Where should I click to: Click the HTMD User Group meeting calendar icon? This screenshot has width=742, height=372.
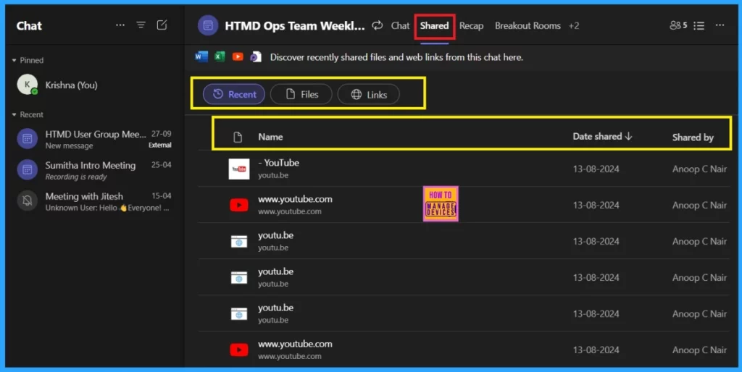[x=28, y=139]
